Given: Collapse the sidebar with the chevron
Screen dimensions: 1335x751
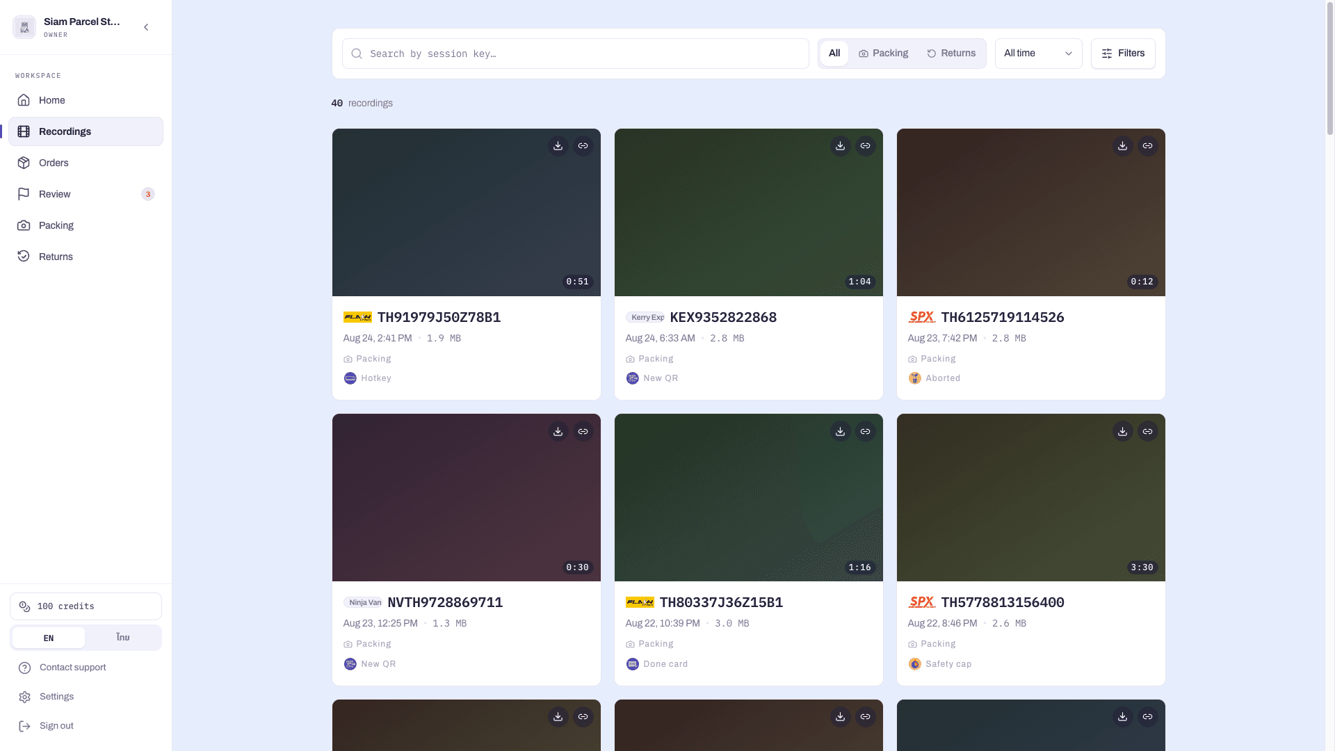Looking at the screenshot, I should [146, 27].
